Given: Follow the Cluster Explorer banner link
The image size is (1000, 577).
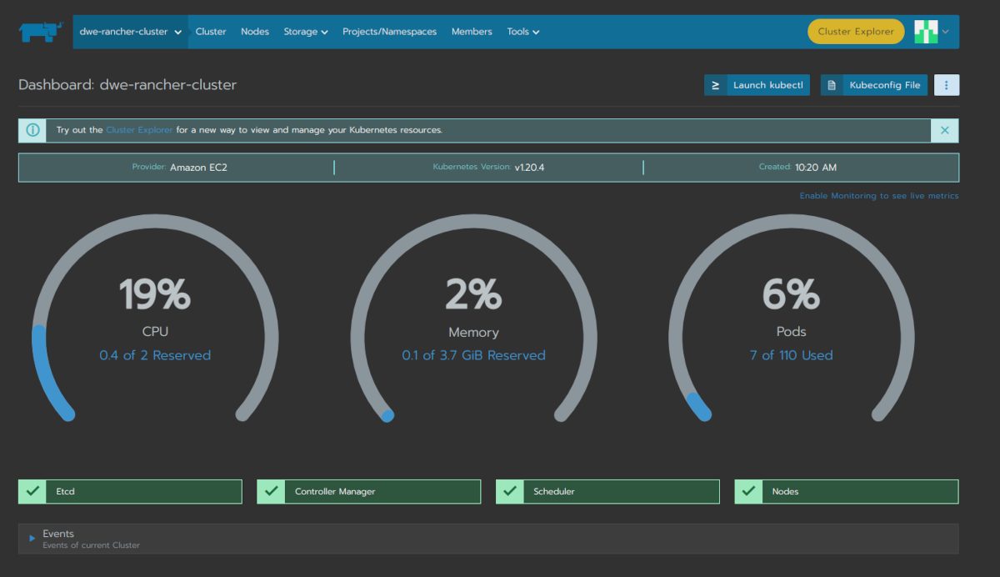Looking at the screenshot, I should (x=139, y=130).
